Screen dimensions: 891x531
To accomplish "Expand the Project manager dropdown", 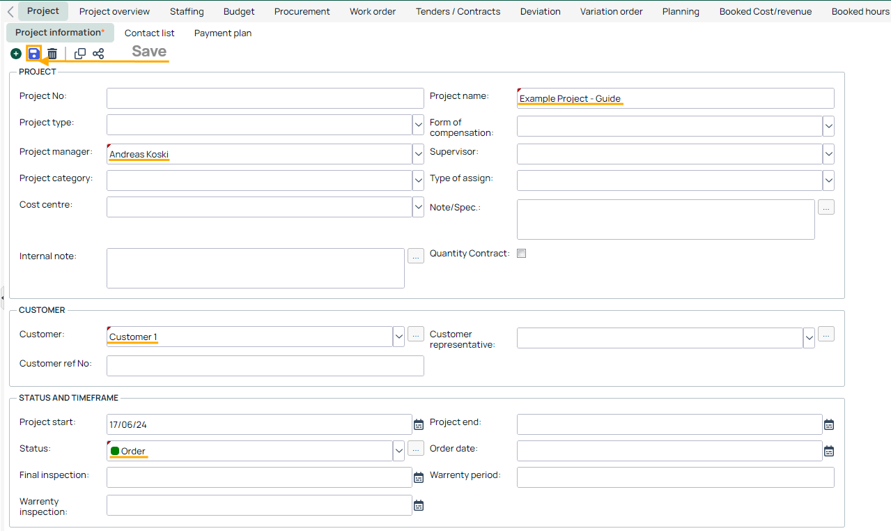I will tap(419, 154).
